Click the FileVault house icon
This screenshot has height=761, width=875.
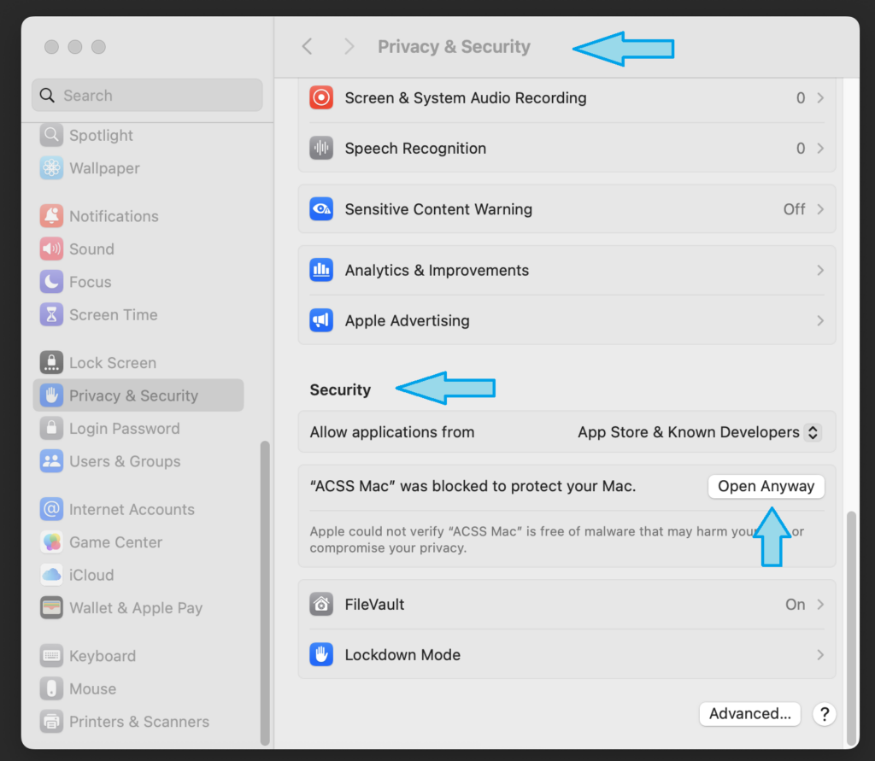click(321, 604)
